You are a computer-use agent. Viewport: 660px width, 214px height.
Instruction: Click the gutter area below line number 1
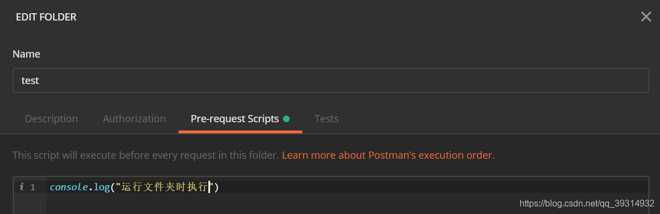pos(30,203)
